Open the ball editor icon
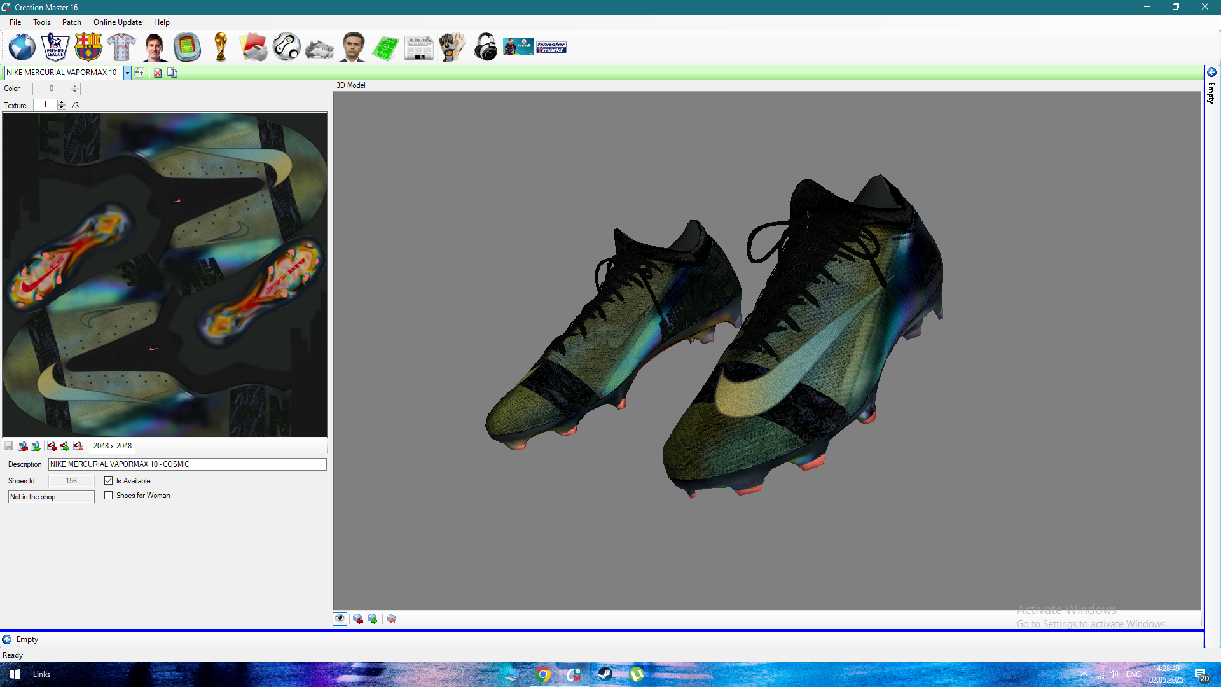 click(287, 47)
